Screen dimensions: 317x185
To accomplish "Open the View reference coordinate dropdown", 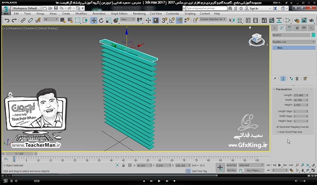I will [x=128, y=20].
